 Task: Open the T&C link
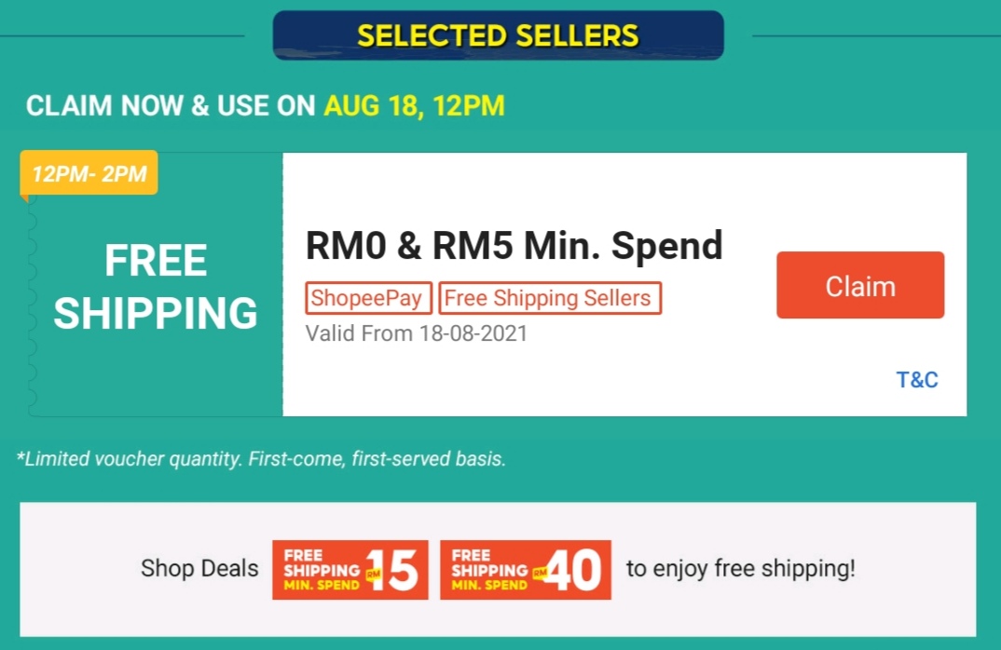point(917,380)
